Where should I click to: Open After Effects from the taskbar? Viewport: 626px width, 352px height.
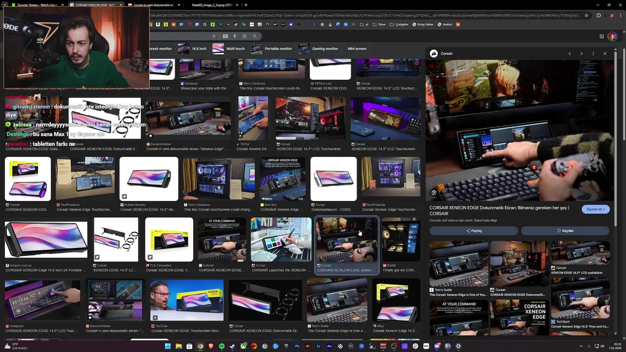pyautogui.click(x=329, y=346)
